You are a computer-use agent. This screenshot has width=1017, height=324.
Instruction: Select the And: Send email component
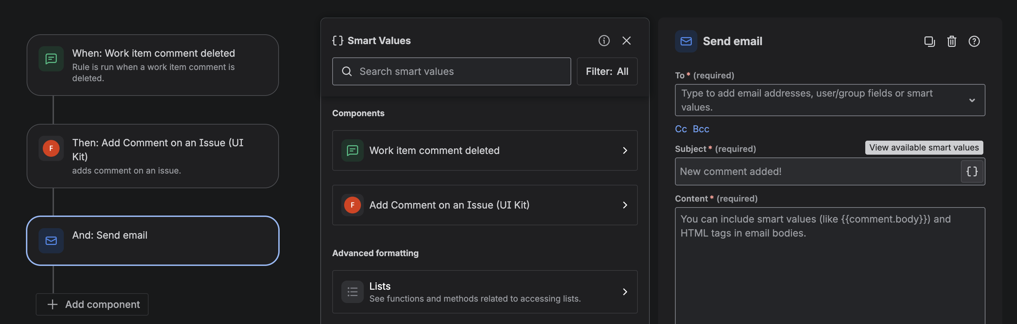(152, 240)
